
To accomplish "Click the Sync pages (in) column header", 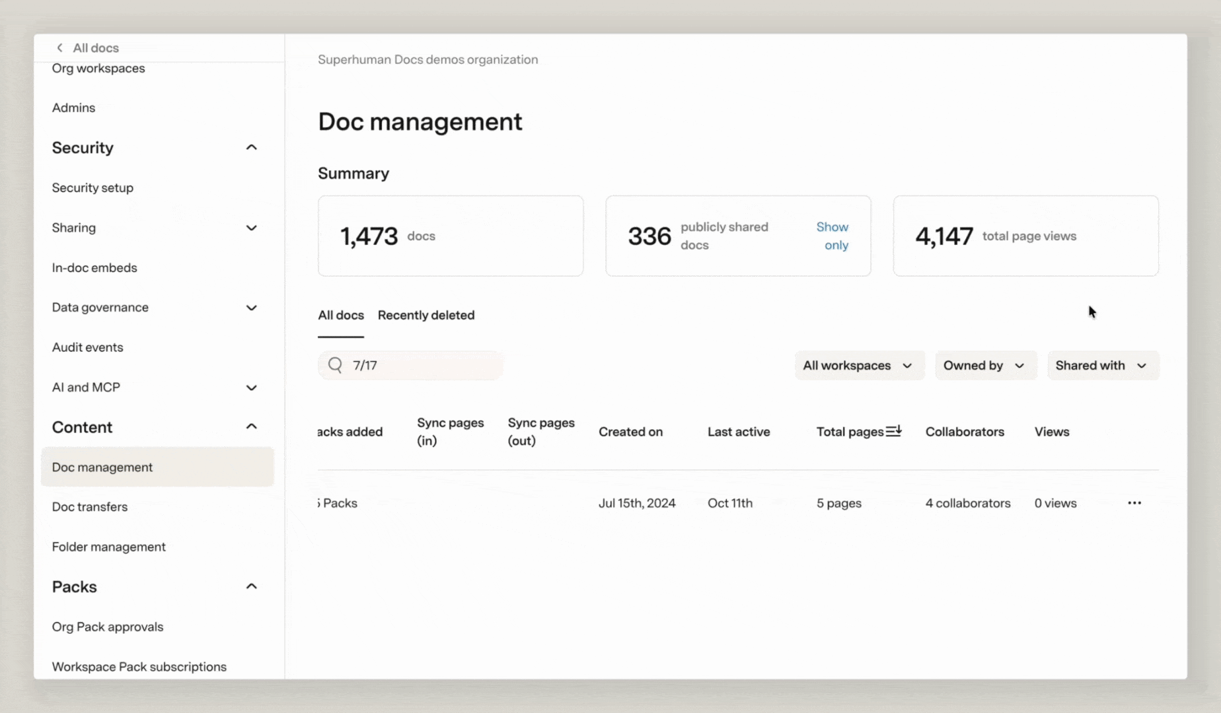I will tap(451, 432).
